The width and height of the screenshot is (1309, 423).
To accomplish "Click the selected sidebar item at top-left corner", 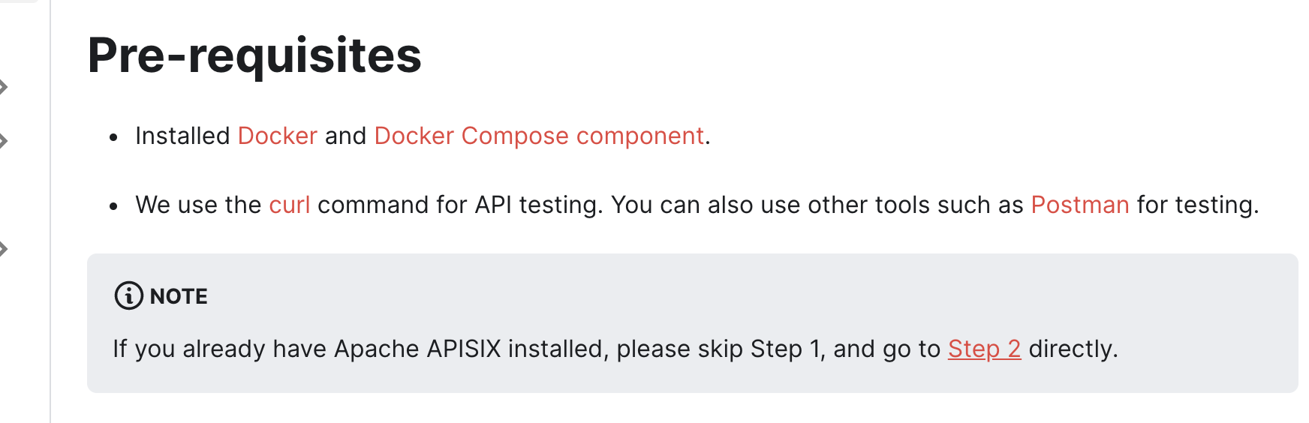I will click(x=19, y=1).
